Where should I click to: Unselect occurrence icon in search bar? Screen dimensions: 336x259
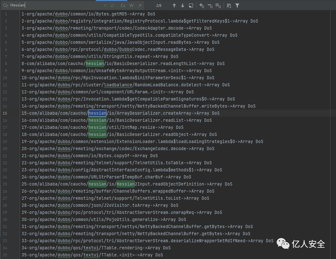(210, 6)
